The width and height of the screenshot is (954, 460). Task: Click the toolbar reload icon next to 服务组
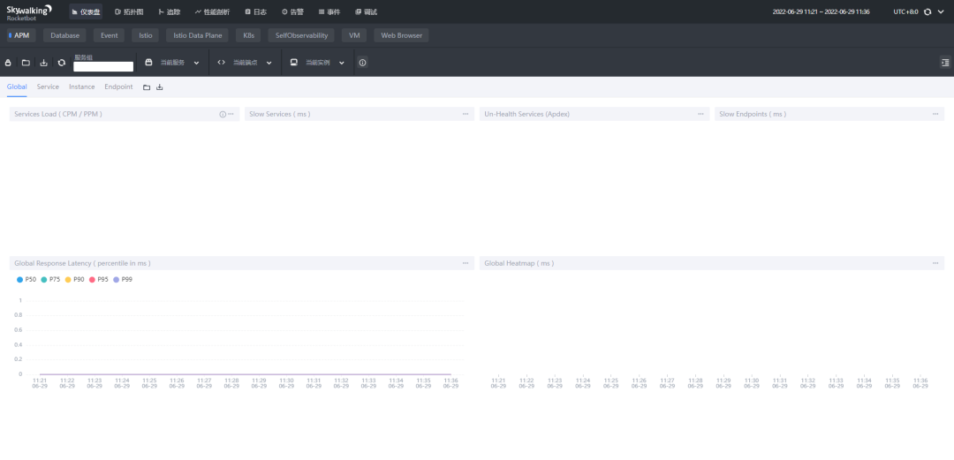(62, 63)
